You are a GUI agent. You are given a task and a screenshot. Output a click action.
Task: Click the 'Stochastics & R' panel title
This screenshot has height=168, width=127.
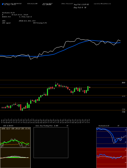click(x=104, y=126)
